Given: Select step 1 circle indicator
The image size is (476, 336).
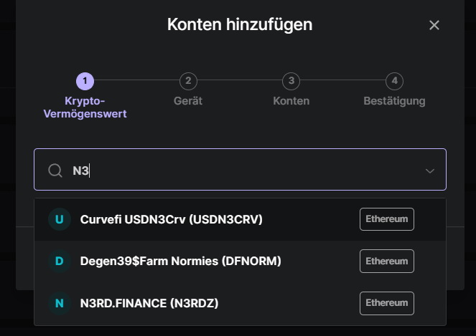Looking at the screenshot, I should [85, 81].
